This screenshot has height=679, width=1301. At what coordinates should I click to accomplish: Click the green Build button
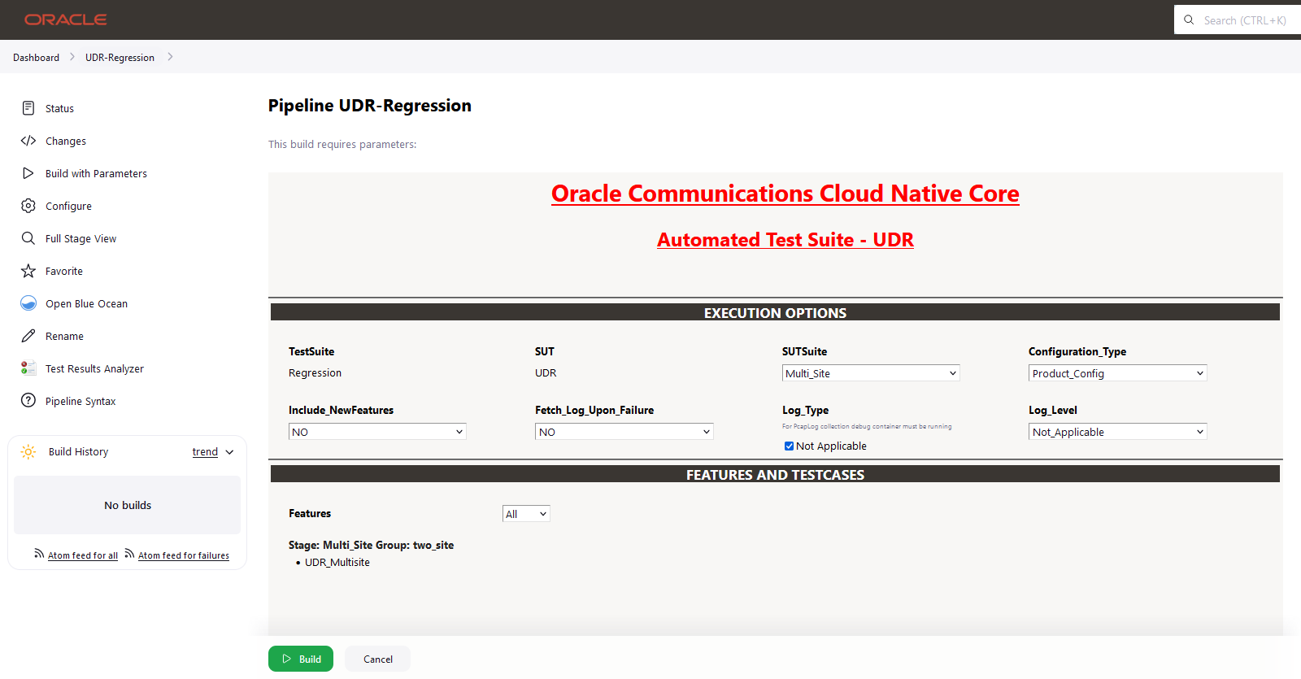pyautogui.click(x=301, y=659)
